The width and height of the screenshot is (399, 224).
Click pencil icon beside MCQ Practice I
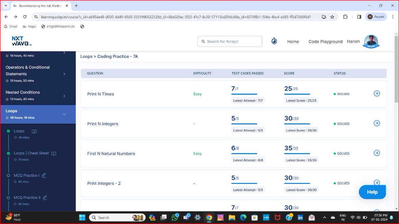pyautogui.click(x=44, y=175)
